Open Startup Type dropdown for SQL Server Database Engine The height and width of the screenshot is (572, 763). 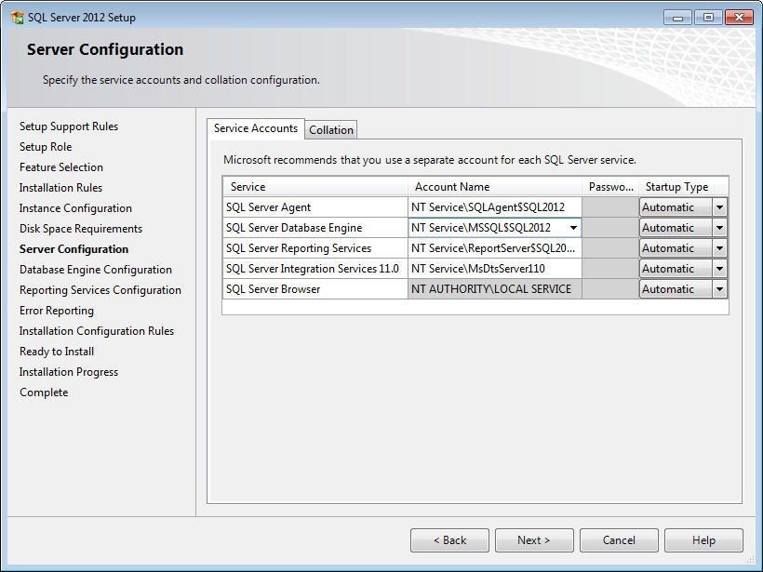click(719, 228)
